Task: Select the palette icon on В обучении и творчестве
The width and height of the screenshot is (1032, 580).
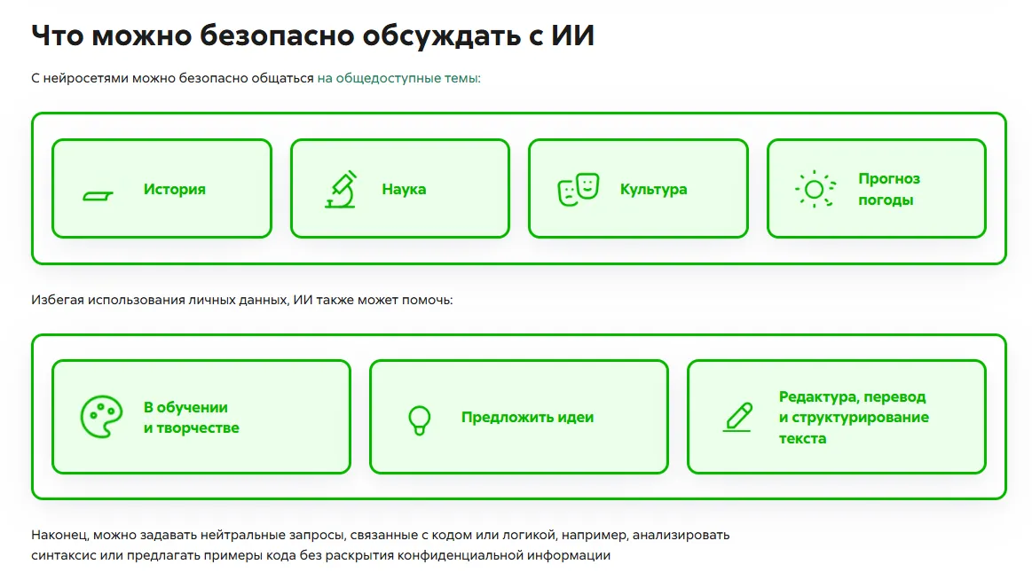Action: click(100, 416)
